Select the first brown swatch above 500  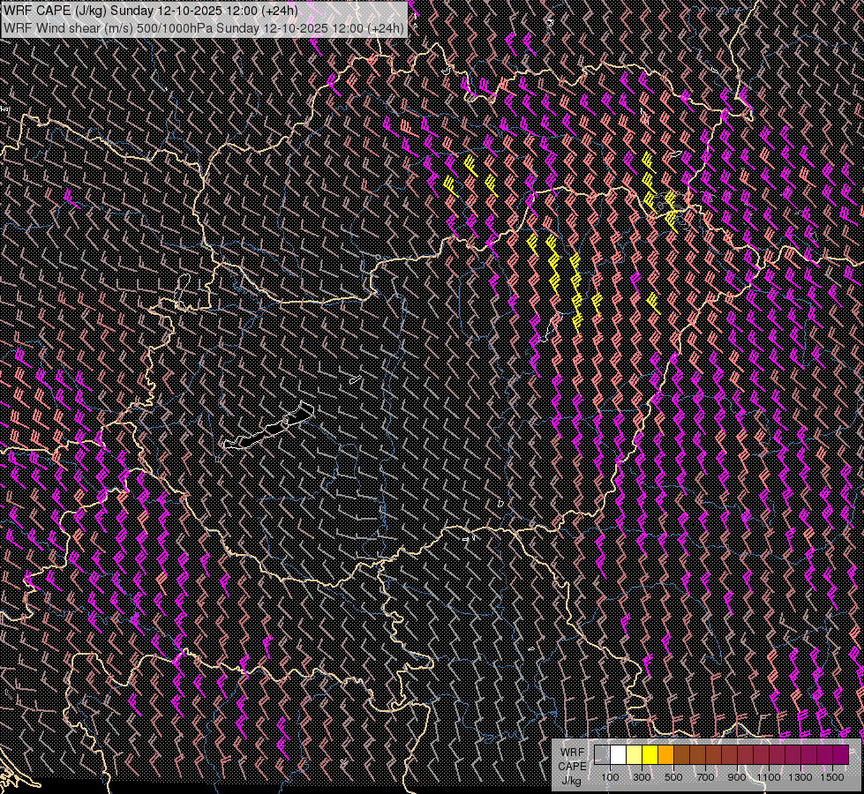pos(681,755)
